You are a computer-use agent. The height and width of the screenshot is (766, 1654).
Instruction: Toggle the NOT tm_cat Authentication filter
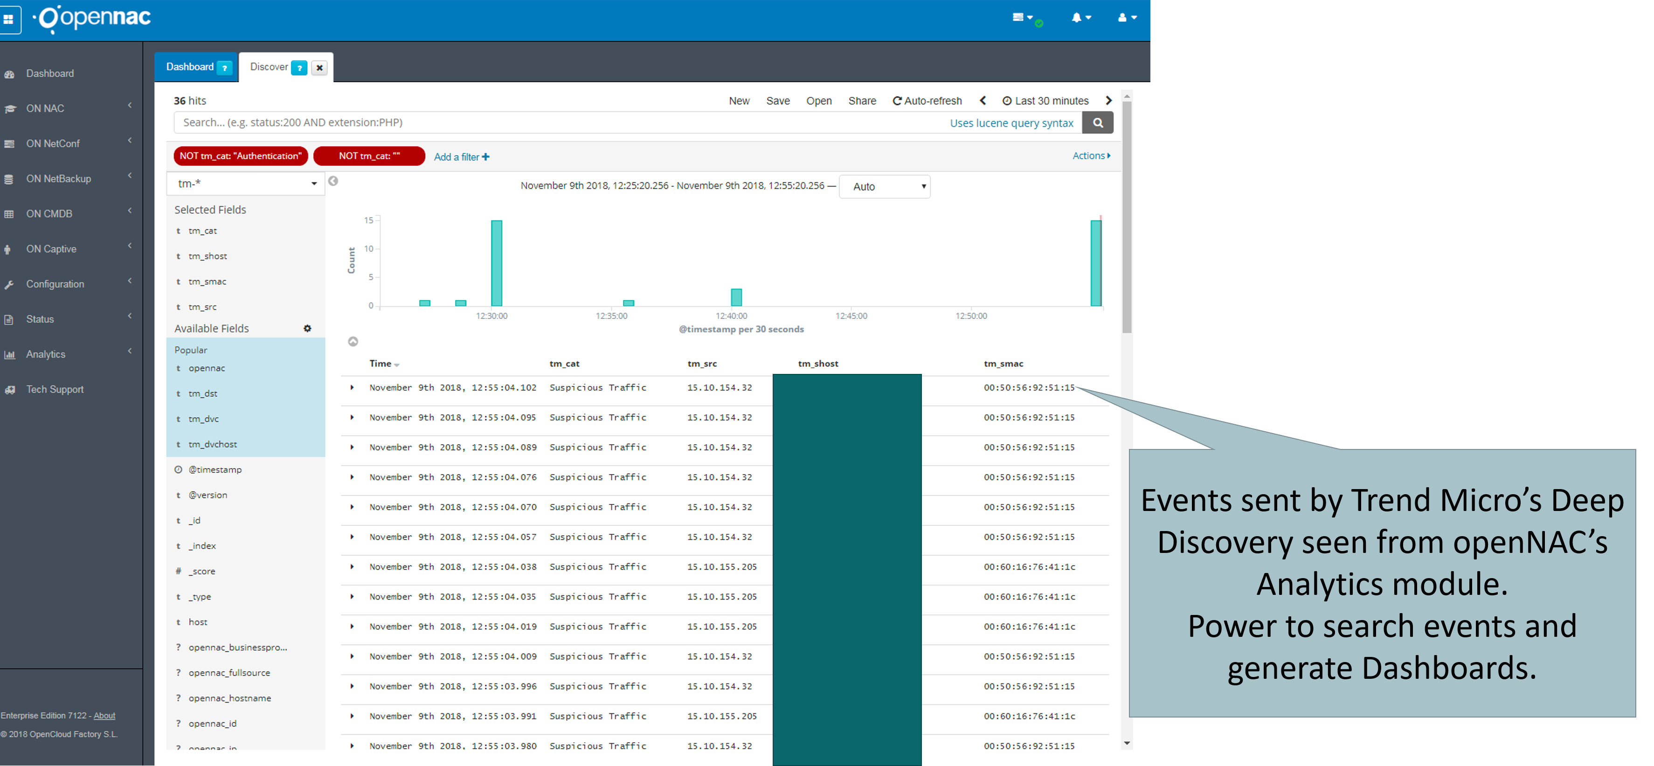241,156
